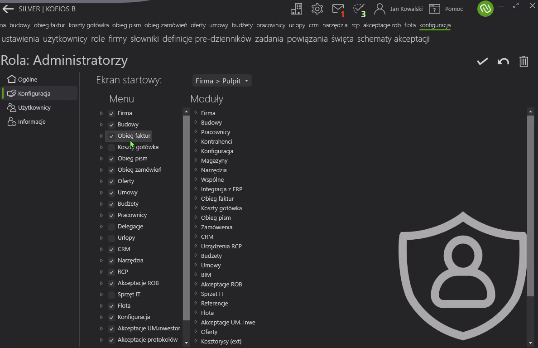The height and width of the screenshot is (348, 538).
Task: Open the definicje pre-dzienników subtab
Action: (x=207, y=39)
